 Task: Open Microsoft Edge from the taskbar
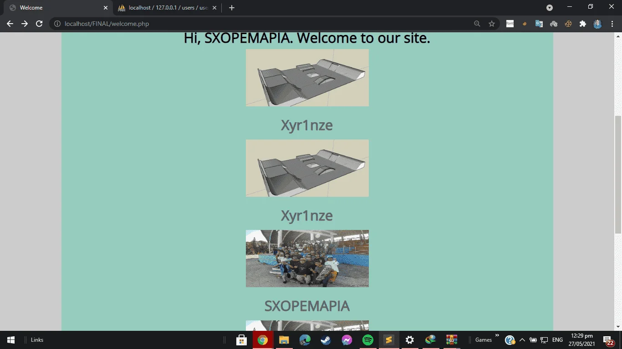(x=305, y=340)
